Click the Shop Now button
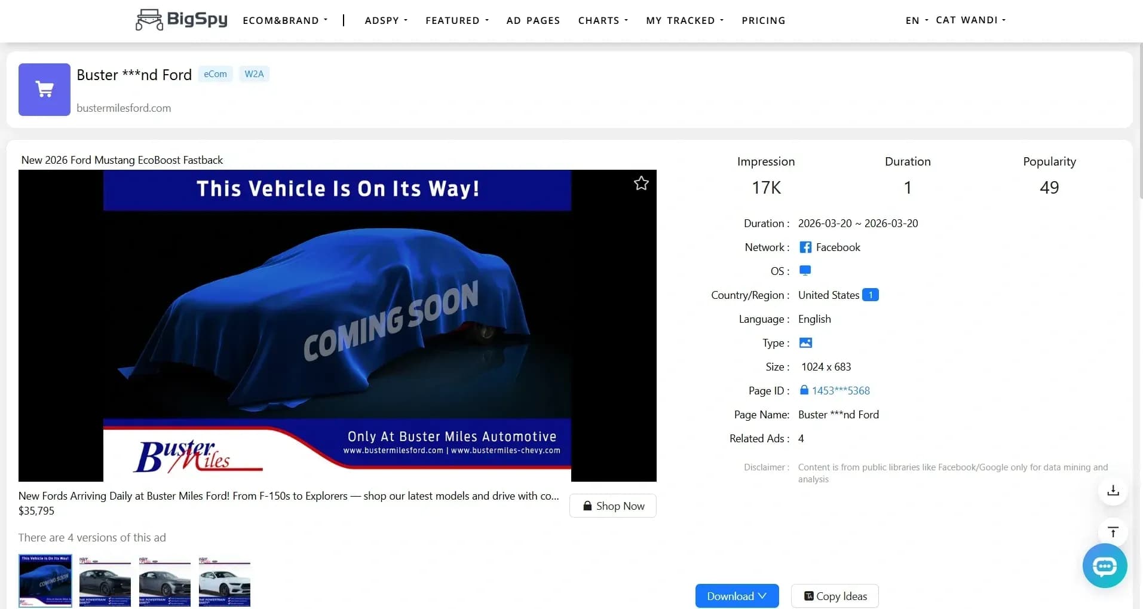The height and width of the screenshot is (609, 1143). coord(613,505)
